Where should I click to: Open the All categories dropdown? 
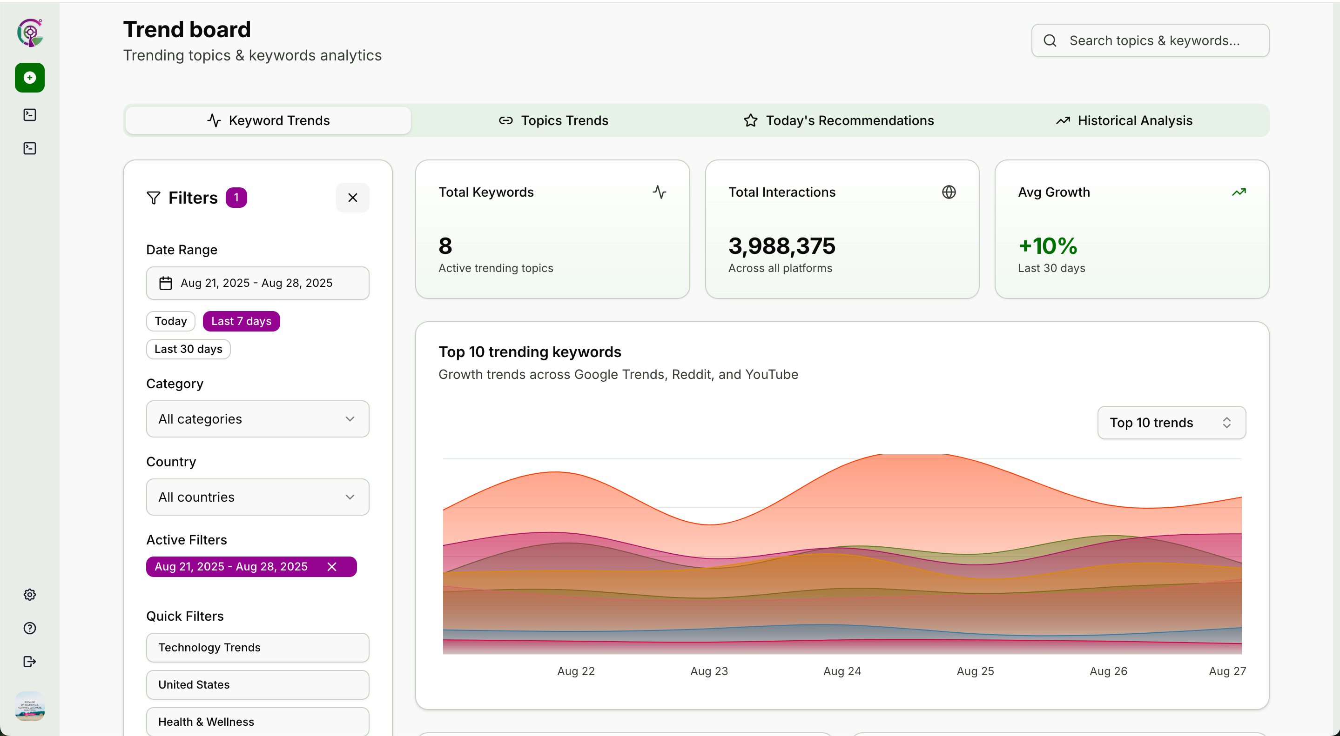point(257,419)
